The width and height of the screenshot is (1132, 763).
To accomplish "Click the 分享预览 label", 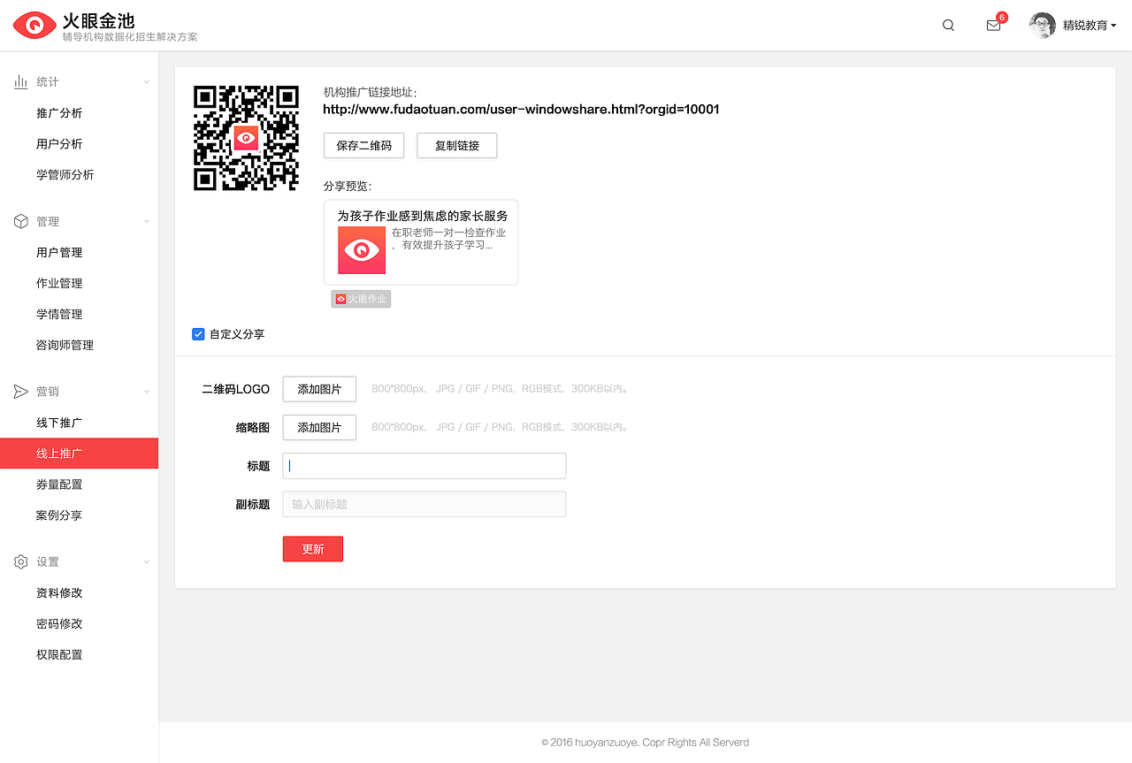I will tap(348, 187).
